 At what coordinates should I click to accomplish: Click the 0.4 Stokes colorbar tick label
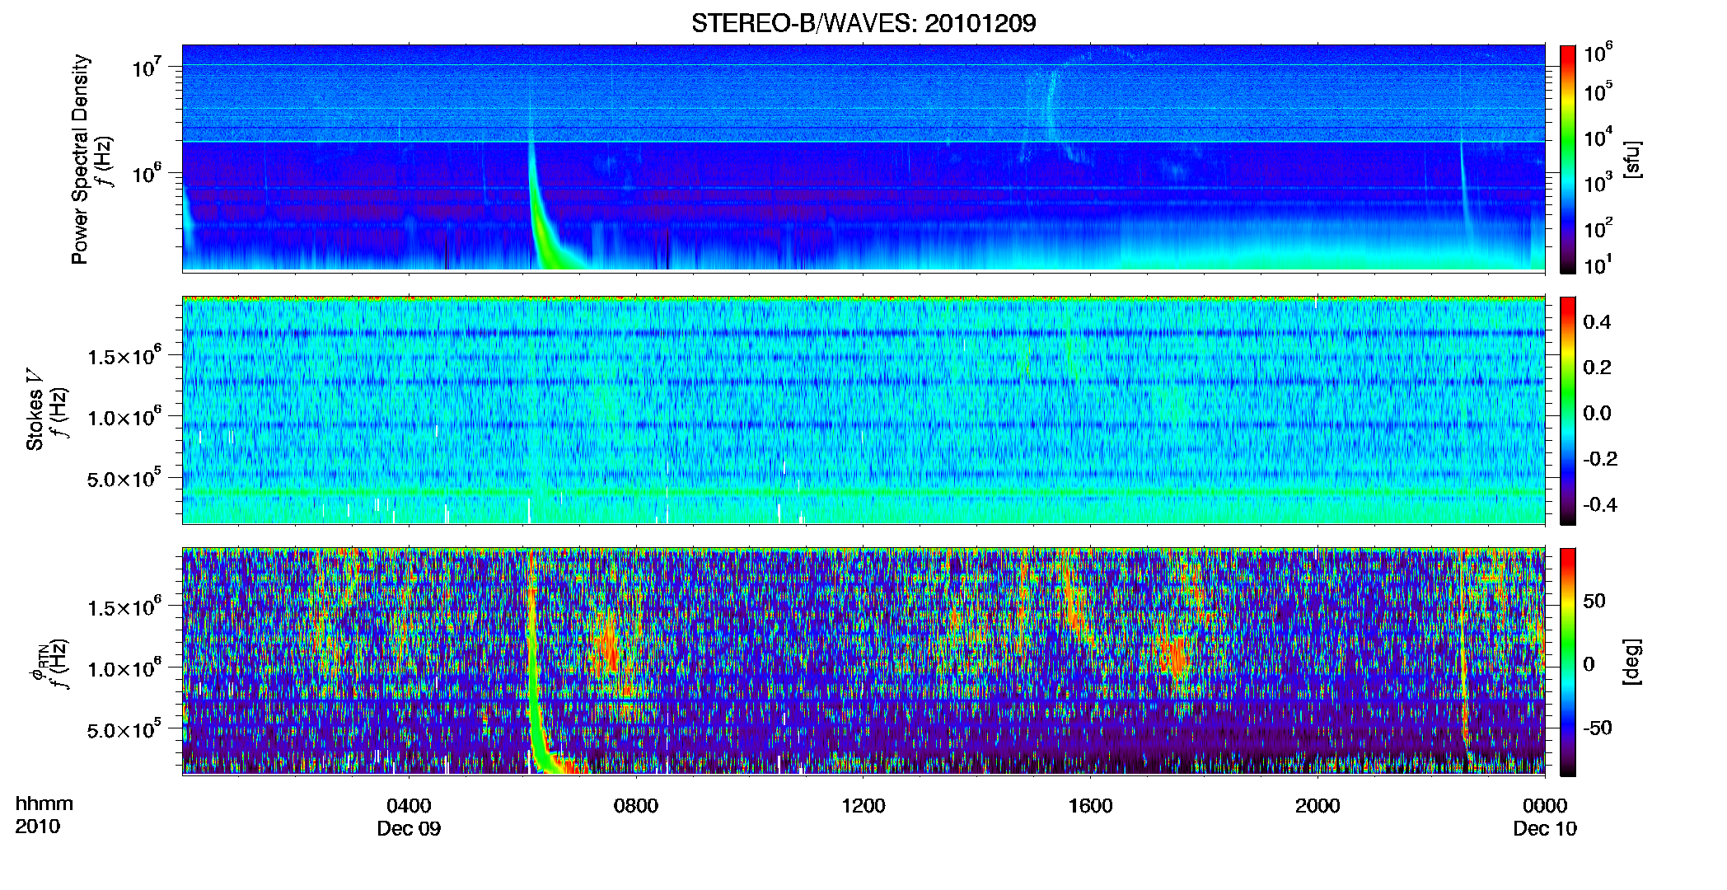pos(1597,322)
